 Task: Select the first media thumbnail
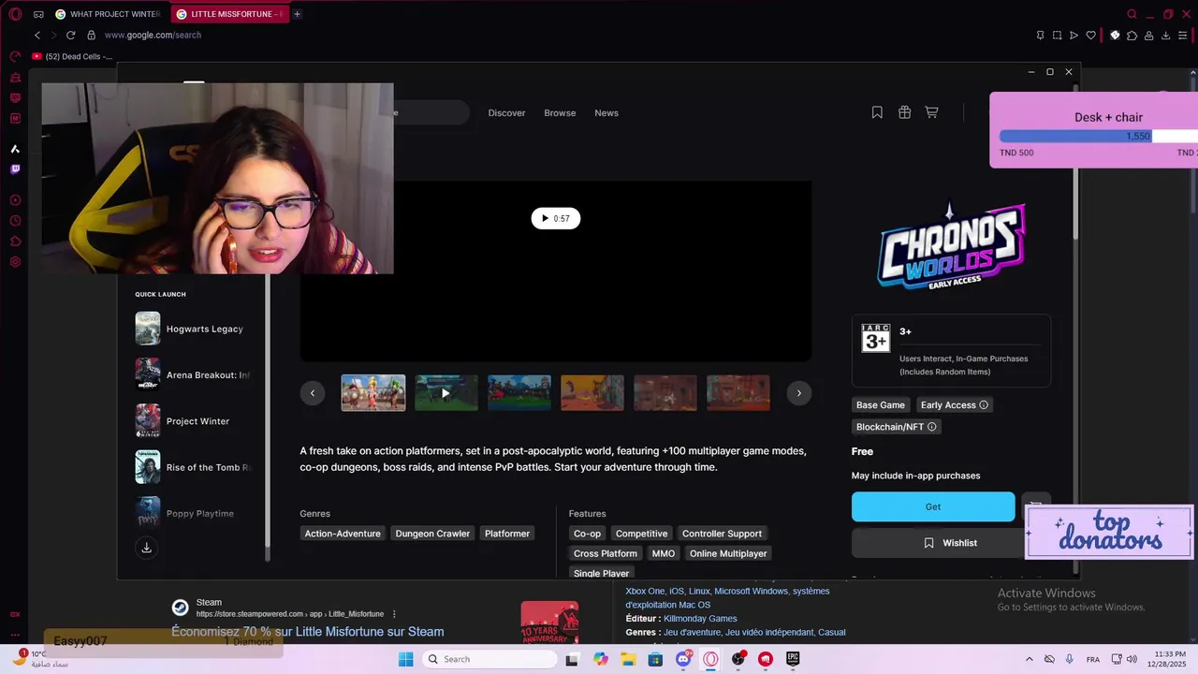coord(373,393)
